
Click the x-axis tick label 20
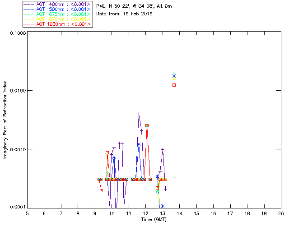(x=281, y=213)
